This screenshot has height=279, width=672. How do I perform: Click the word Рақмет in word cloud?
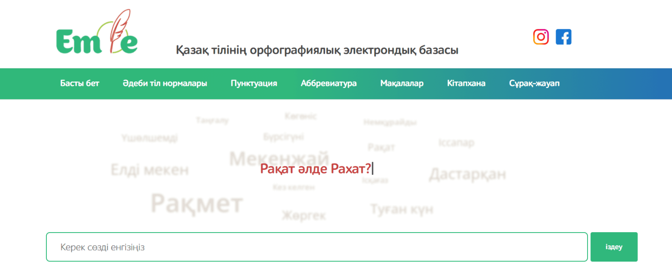(196, 203)
